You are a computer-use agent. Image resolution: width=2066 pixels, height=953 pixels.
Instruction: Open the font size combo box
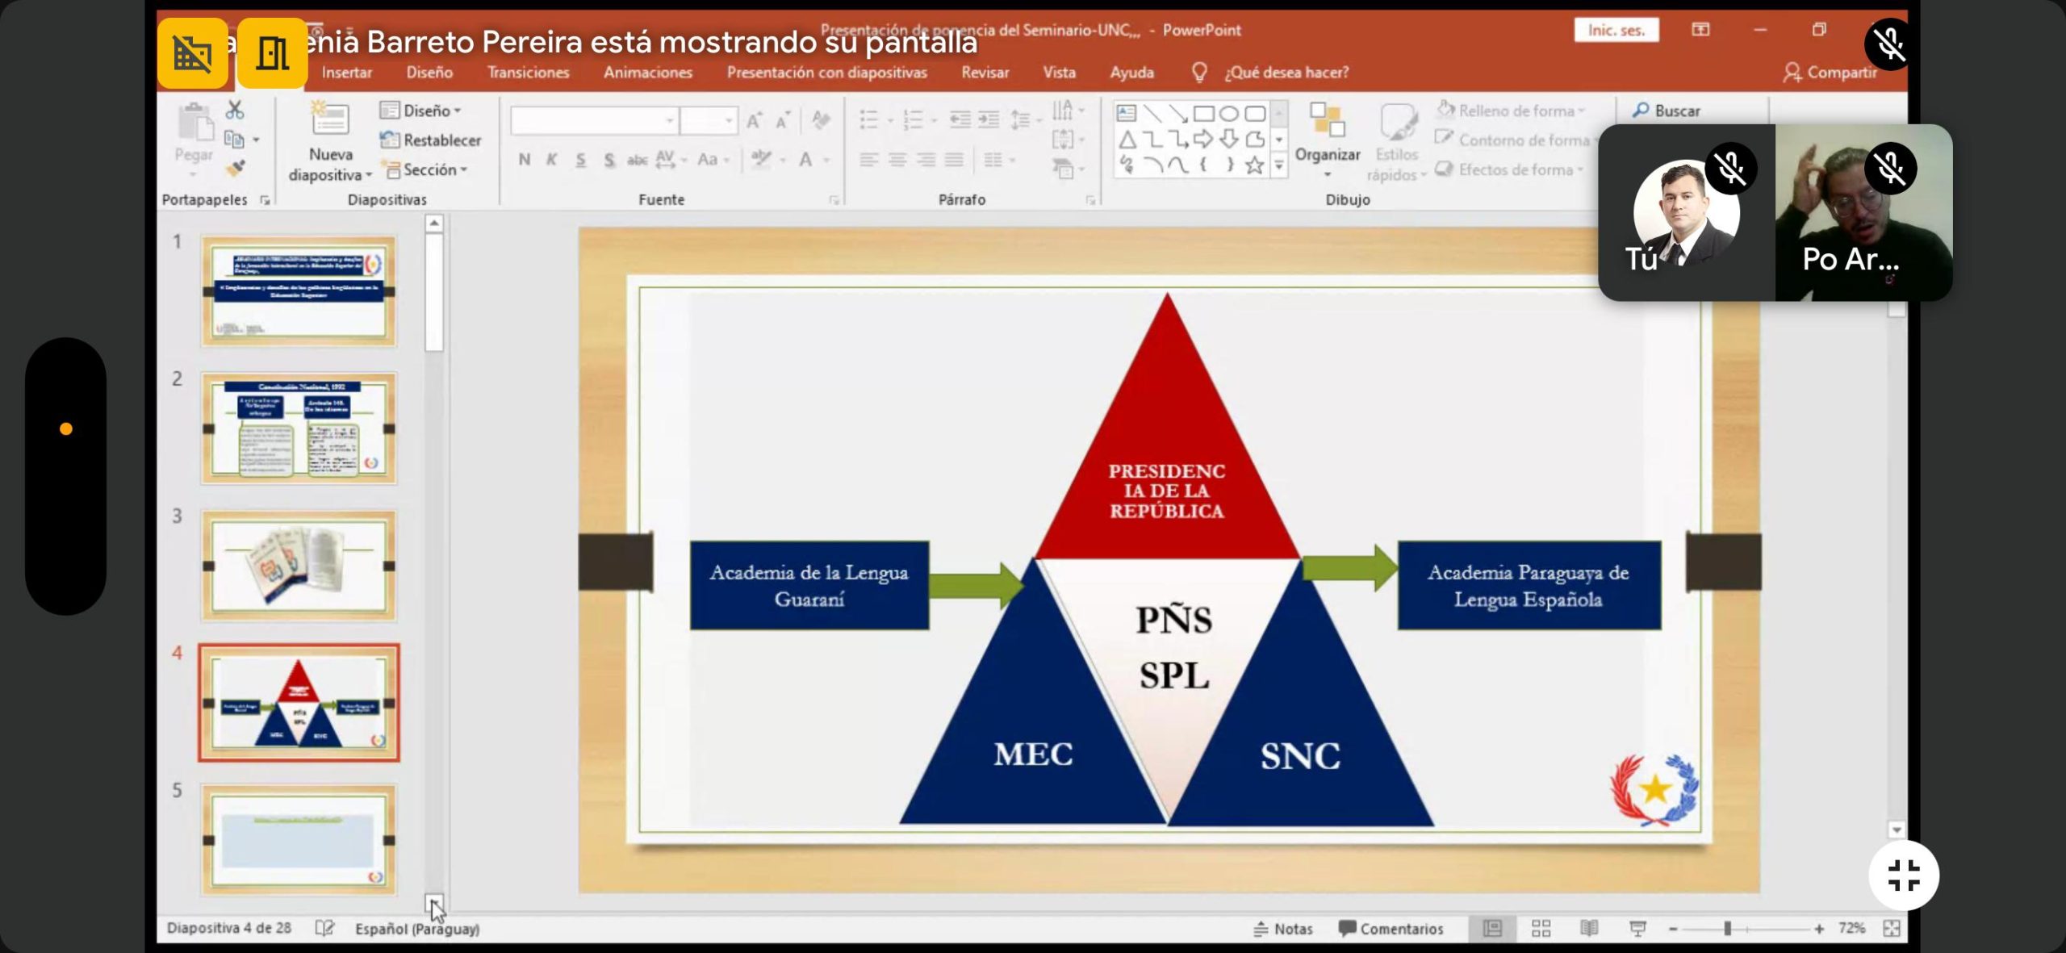pyautogui.click(x=709, y=121)
